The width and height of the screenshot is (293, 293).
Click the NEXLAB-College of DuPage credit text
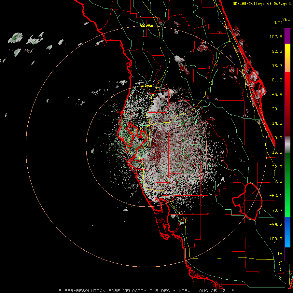point(262,4)
